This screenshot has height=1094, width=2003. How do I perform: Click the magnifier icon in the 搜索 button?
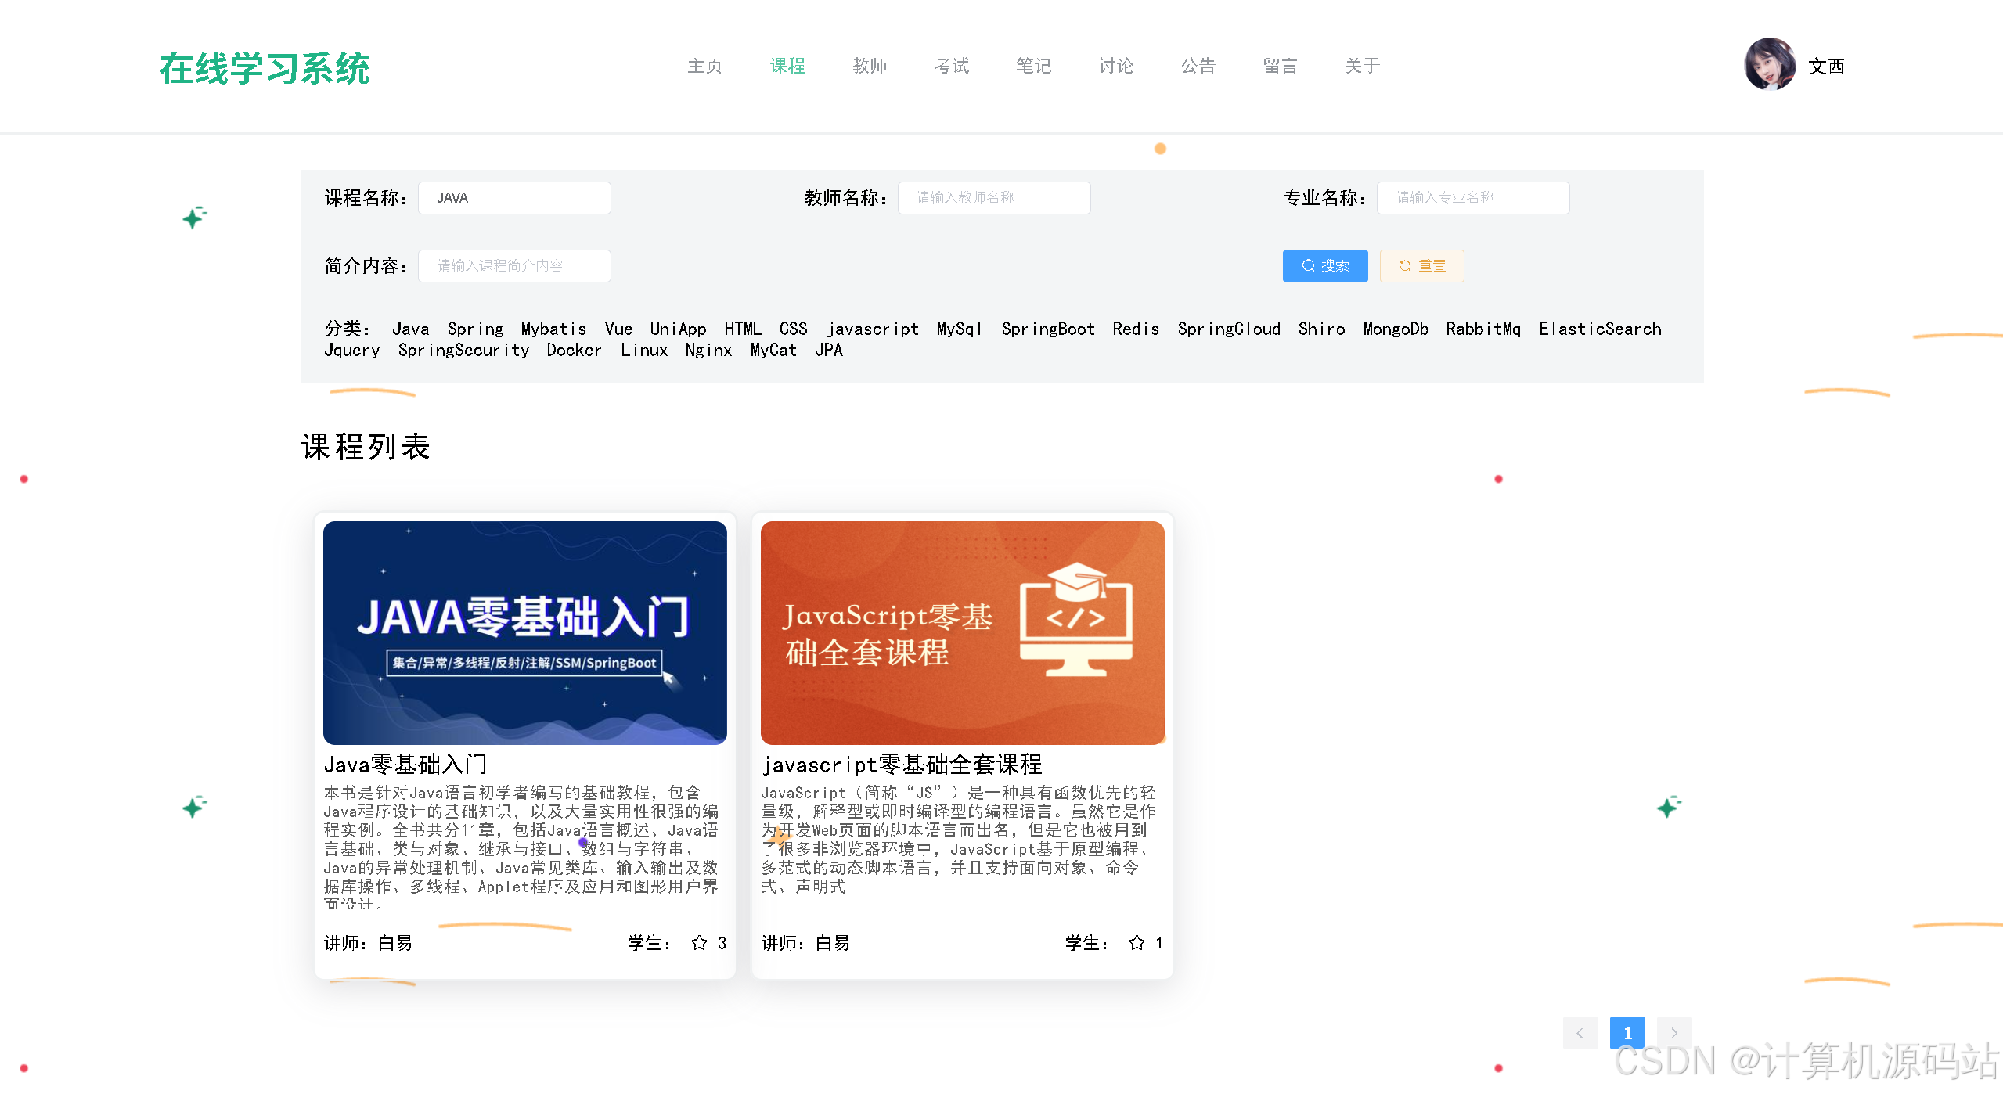1307,265
